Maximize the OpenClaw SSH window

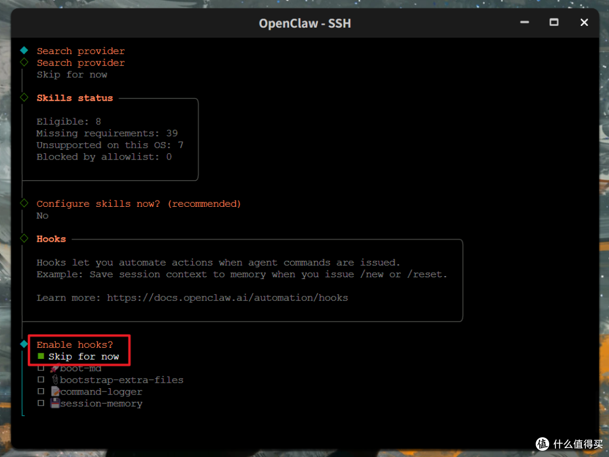coord(554,22)
